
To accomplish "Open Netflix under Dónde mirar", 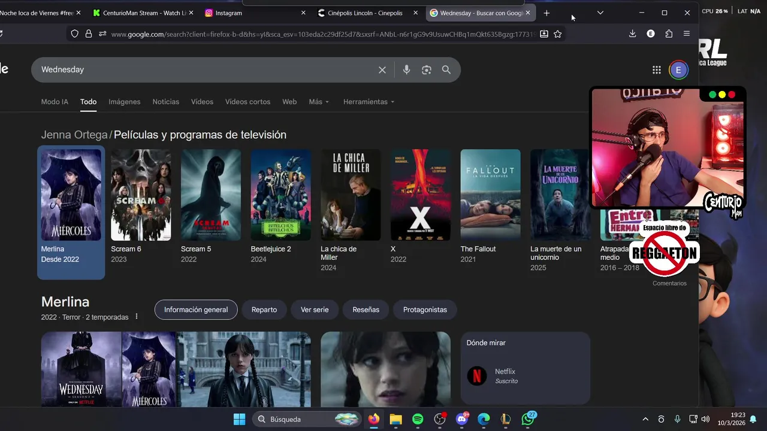I will [x=506, y=376].
